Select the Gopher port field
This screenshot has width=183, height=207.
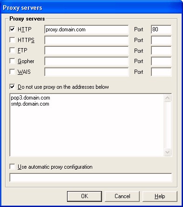tap(161, 61)
